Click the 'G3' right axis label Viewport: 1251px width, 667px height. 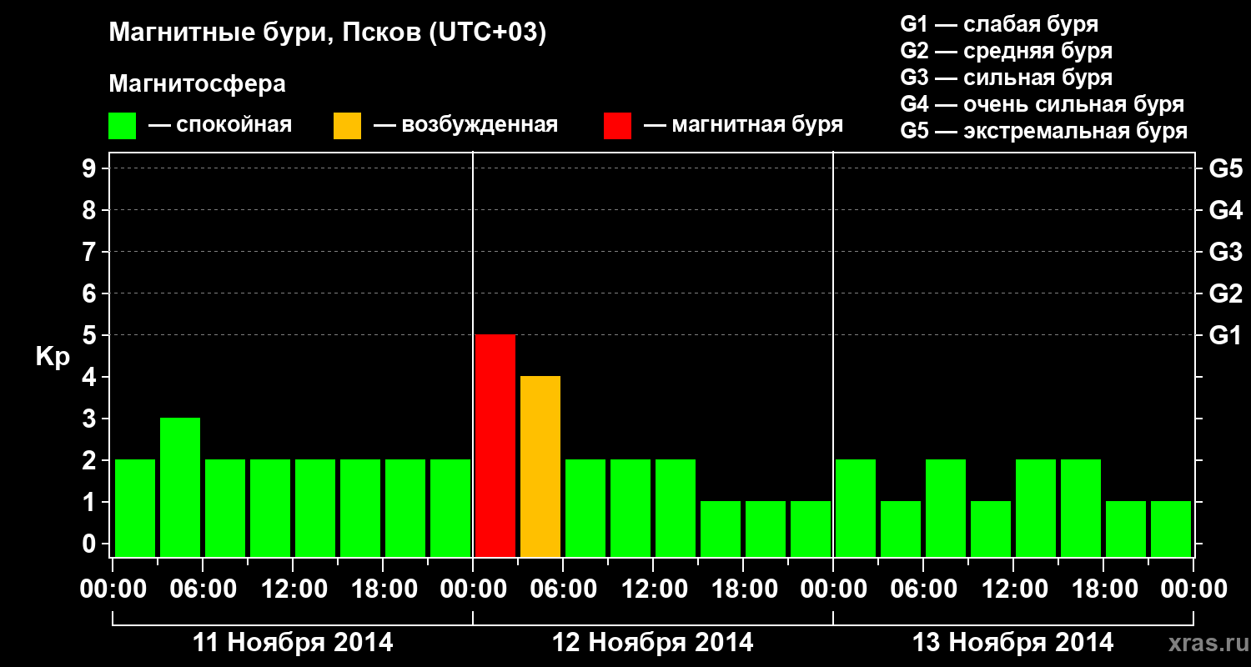pyautogui.click(x=1225, y=252)
